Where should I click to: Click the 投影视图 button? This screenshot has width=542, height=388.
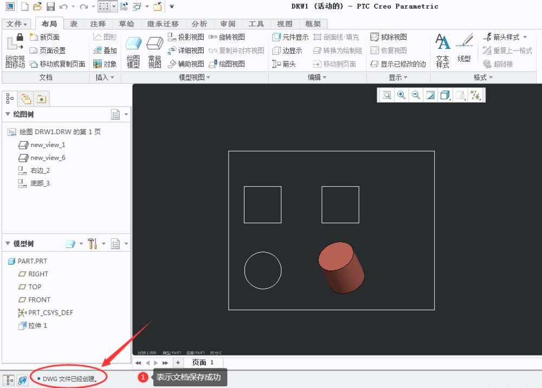[x=186, y=37]
